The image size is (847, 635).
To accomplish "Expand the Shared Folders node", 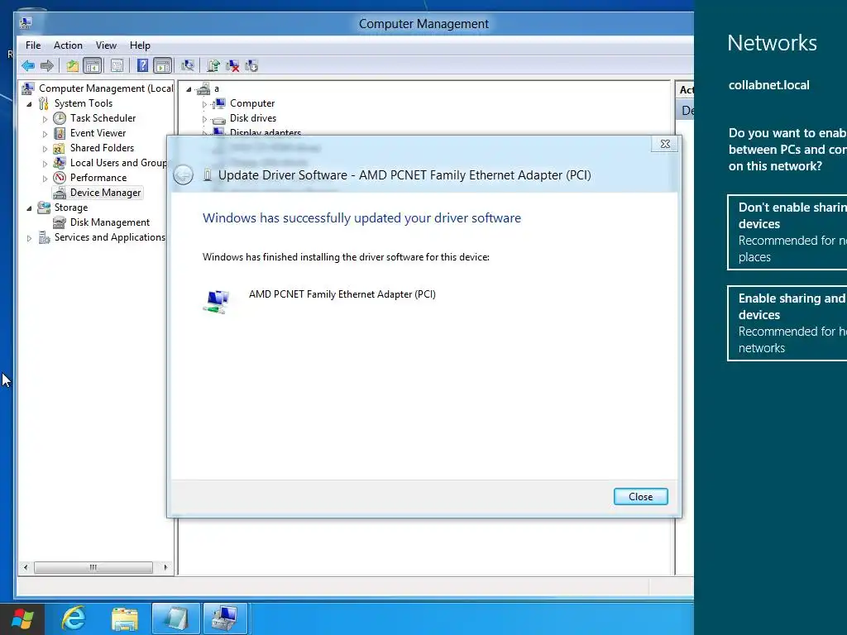I will (45, 149).
